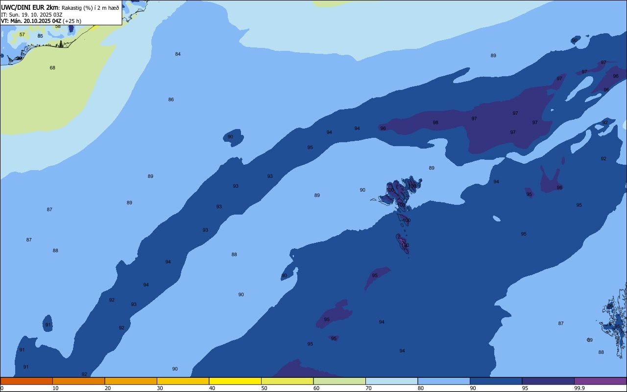Click the legend tick label '70'
Viewport: 627px width, 392px height.
(x=368, y=388)
